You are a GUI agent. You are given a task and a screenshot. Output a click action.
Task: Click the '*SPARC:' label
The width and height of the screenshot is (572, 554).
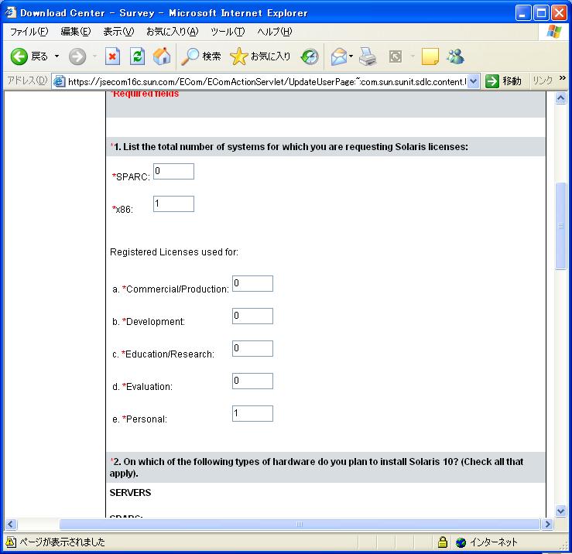(x=131, y=177)
